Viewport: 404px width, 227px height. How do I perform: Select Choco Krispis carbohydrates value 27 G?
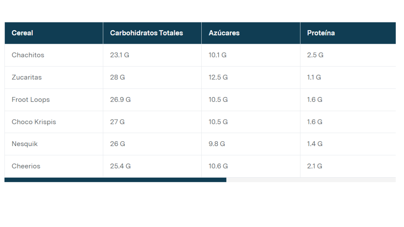tap(117, 122)
